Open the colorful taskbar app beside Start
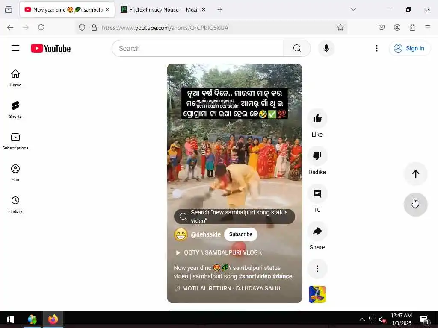 point(32,319)
